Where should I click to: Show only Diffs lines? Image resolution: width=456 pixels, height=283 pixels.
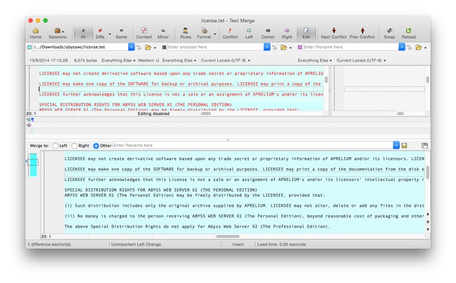[100, 33]
